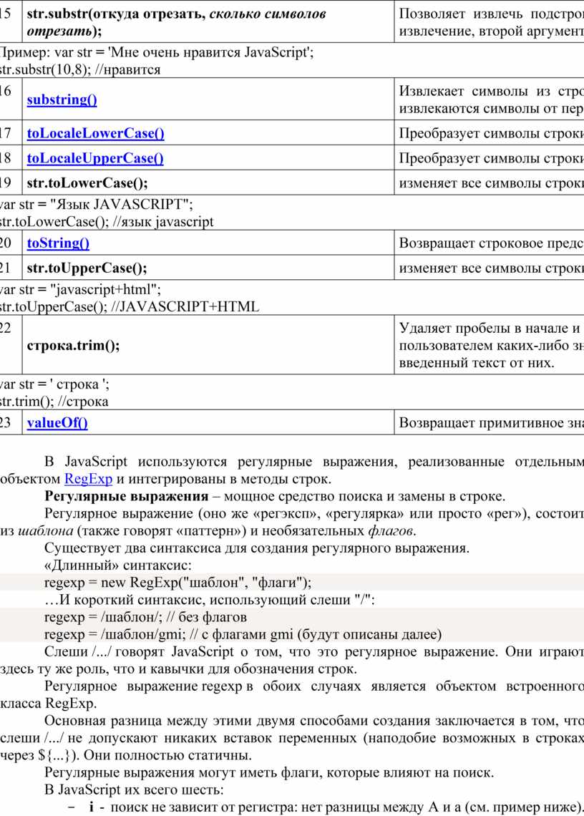
Task: Click "Возвращает примитивное зна…" beside valueOf()
Action: coord(491,422)
